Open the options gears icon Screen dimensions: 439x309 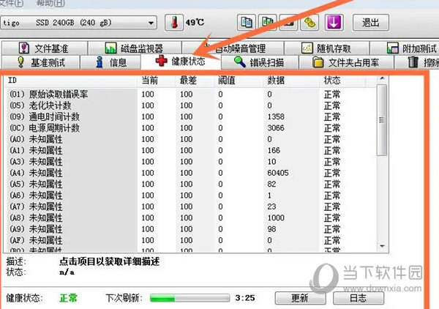pyautogui.click(x=309, y=23)
